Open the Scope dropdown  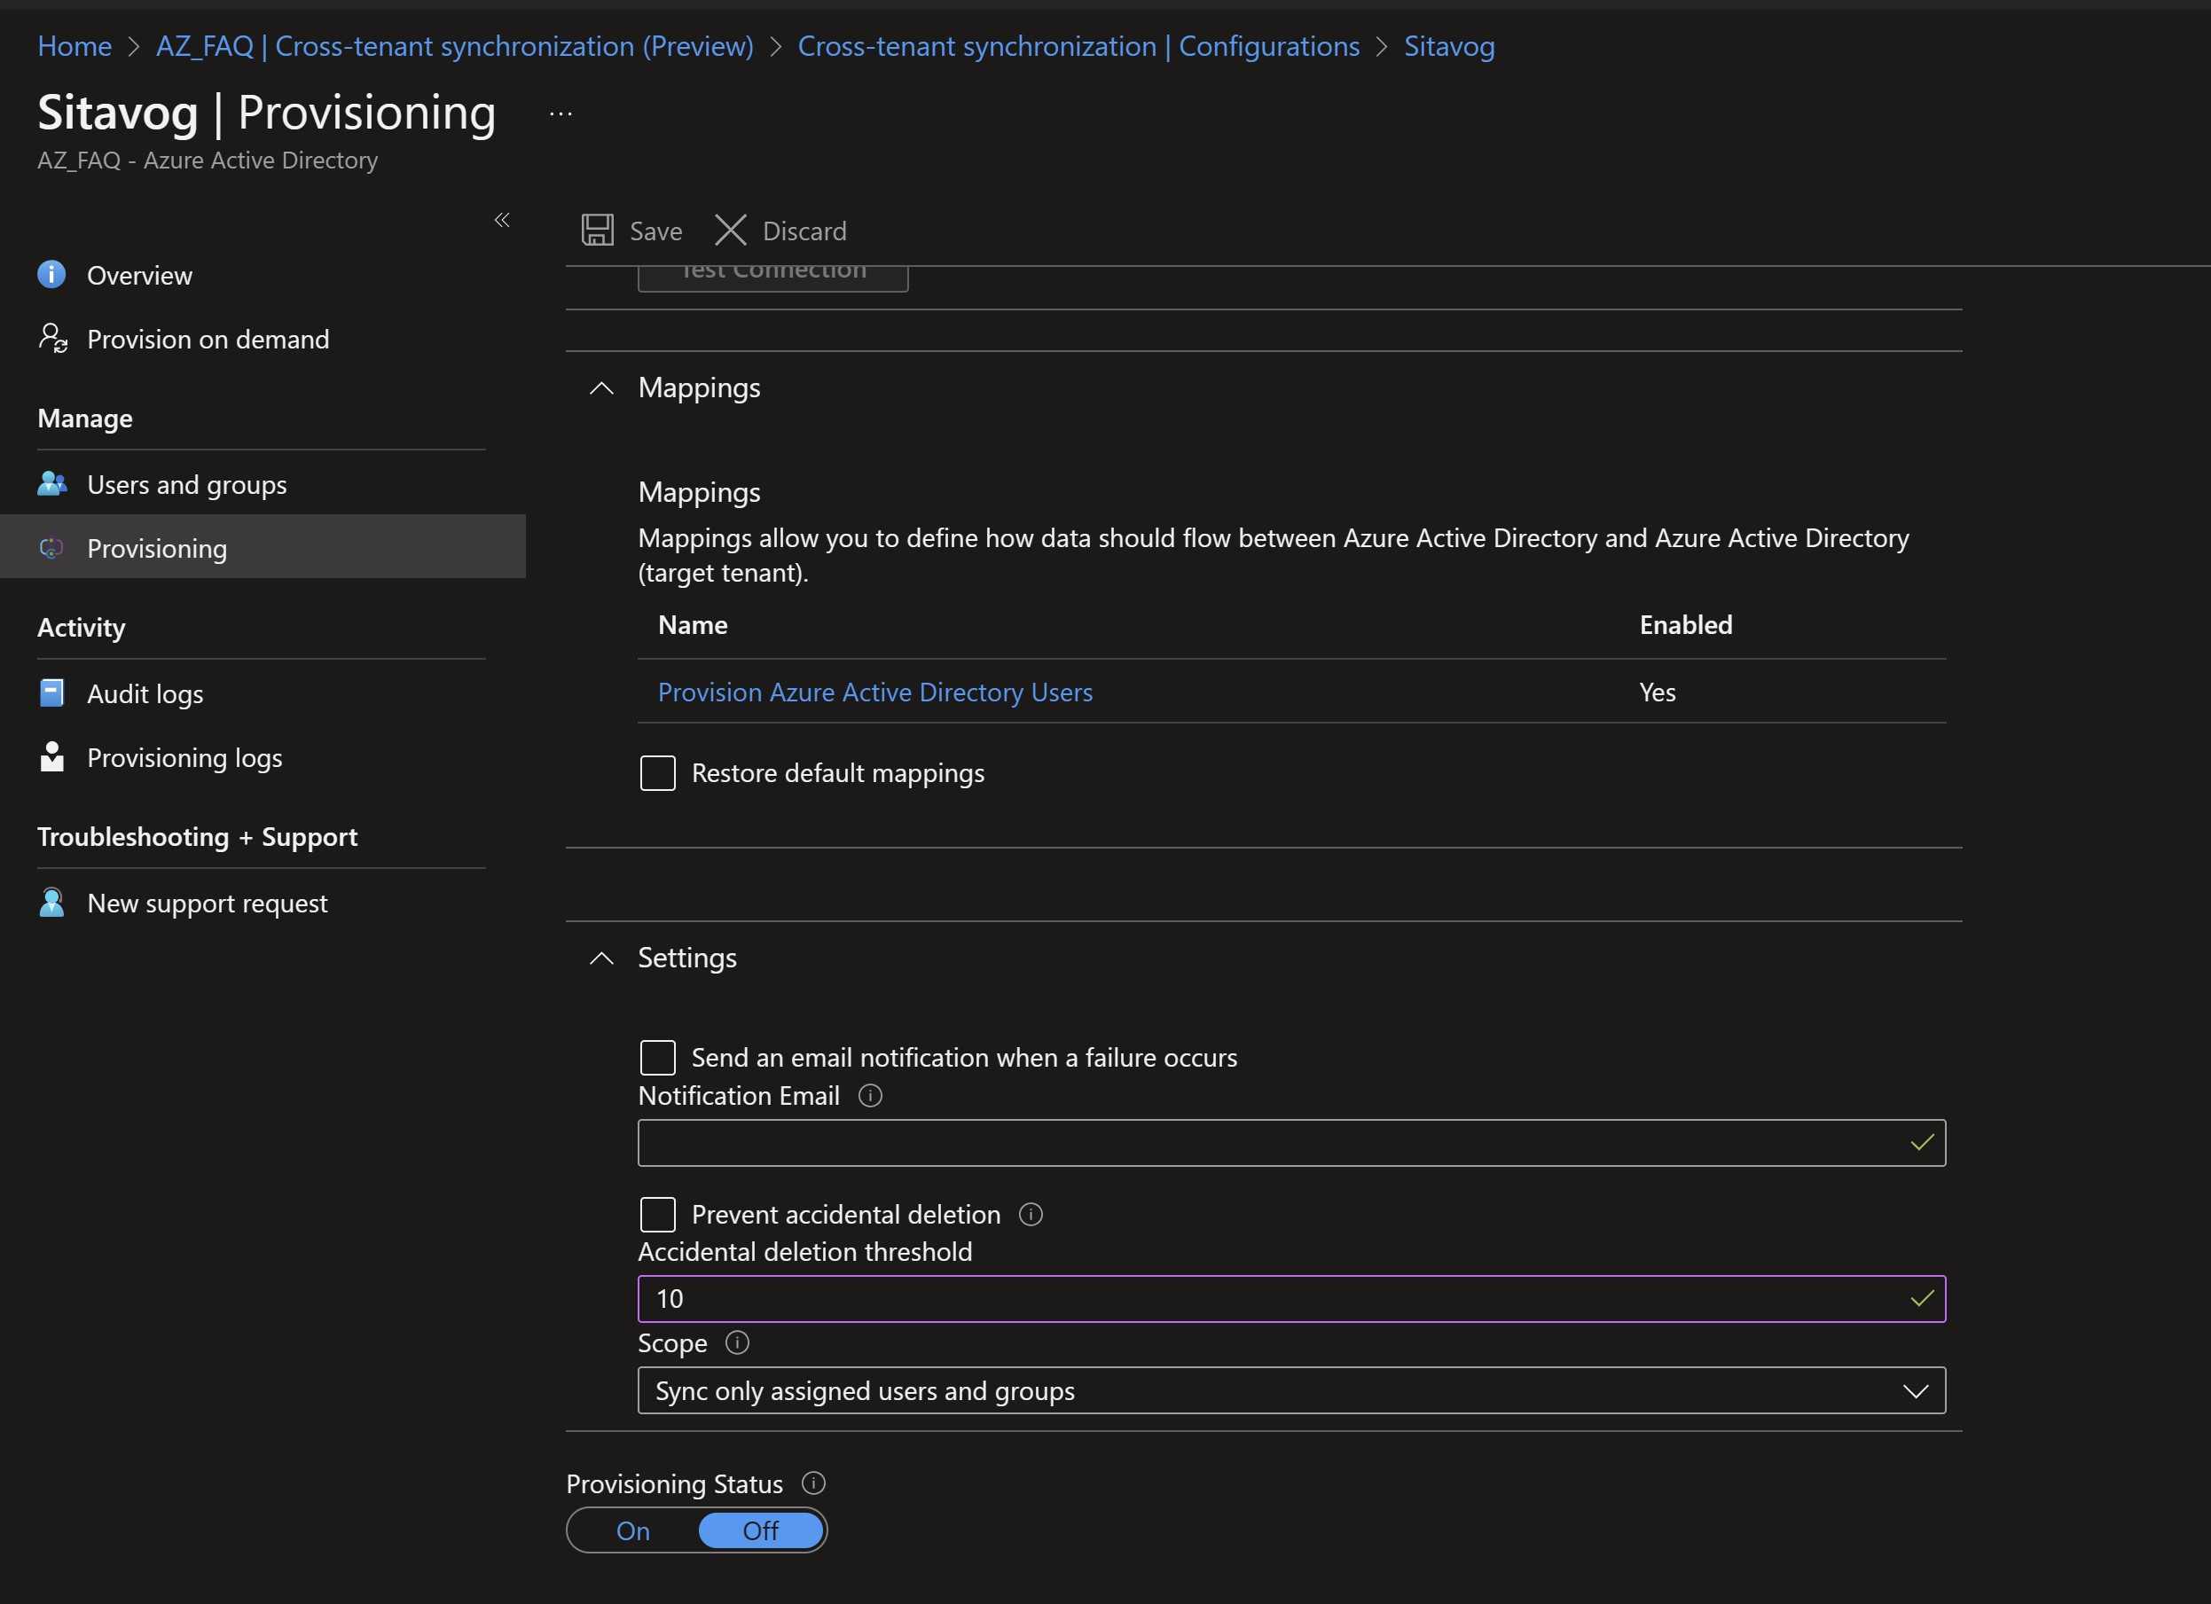[x=1291, y=1390]
